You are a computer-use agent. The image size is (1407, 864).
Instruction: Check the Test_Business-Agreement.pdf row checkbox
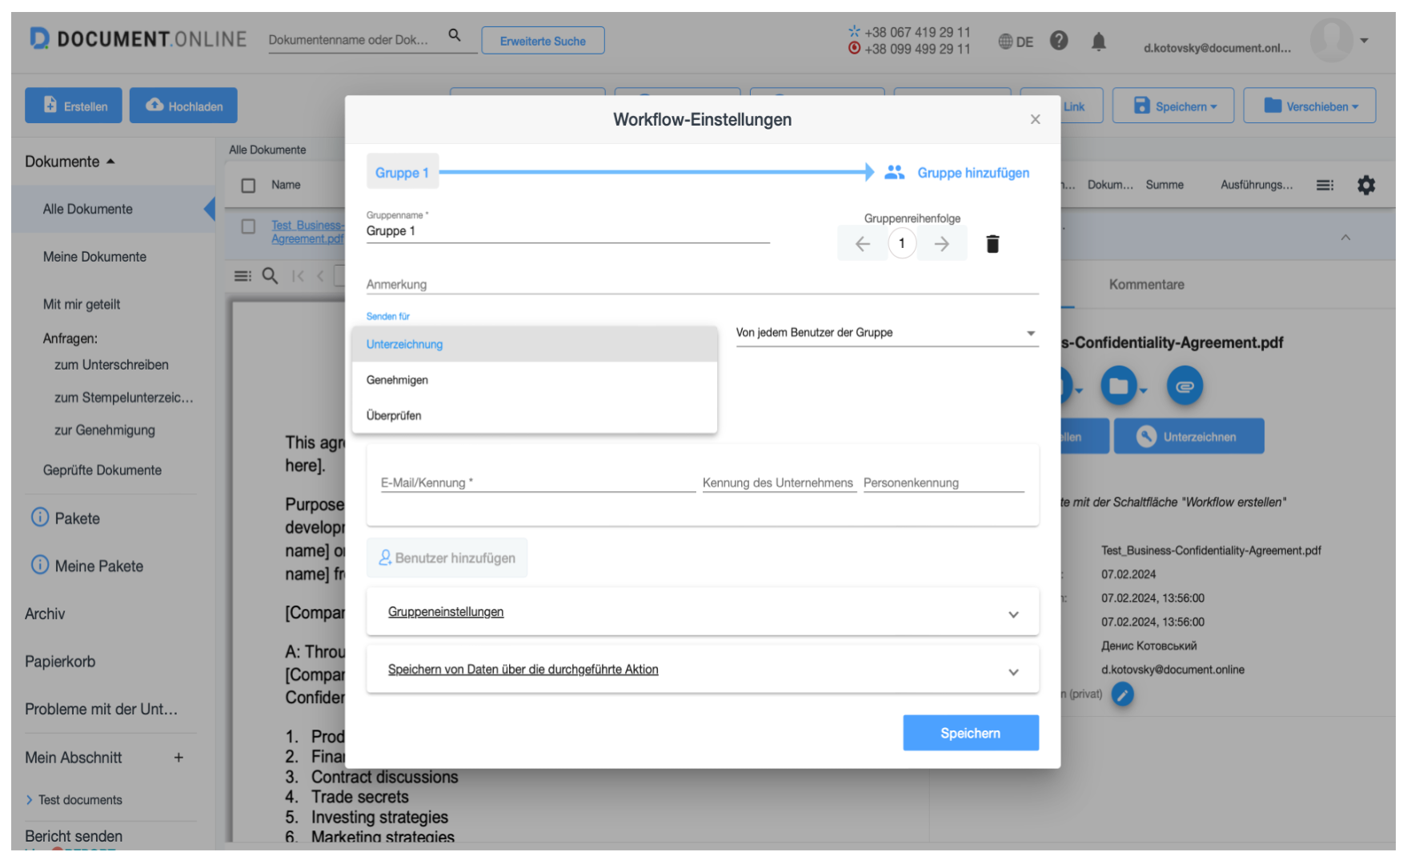coord(249,226)
